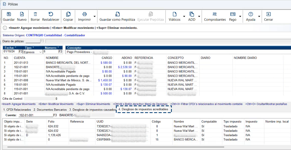Viewport: 291px width, 150px height.
Task: Expand the Ayuda dropdown arrow
Action: 259,17
